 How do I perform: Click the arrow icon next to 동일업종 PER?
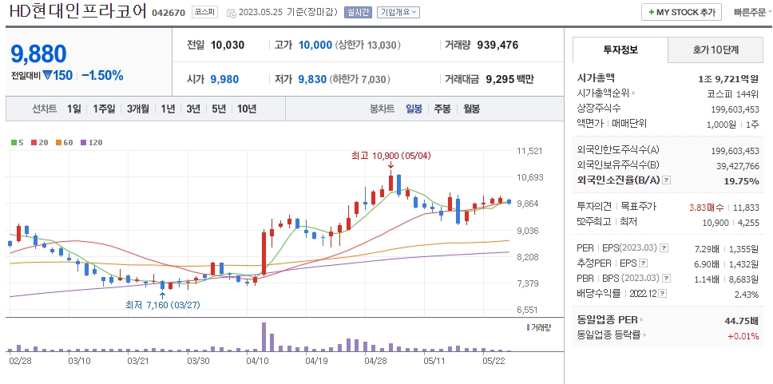(x=641, y=320)
